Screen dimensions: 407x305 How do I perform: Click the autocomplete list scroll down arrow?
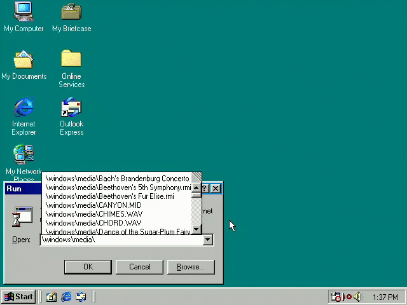[197, 229]
